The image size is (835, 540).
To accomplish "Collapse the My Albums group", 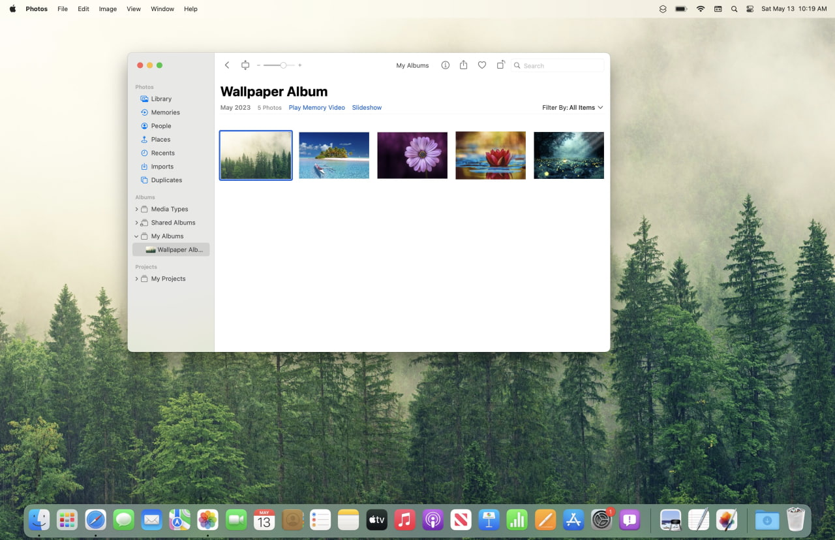I will pyautogui.click(x=136, y=236).
